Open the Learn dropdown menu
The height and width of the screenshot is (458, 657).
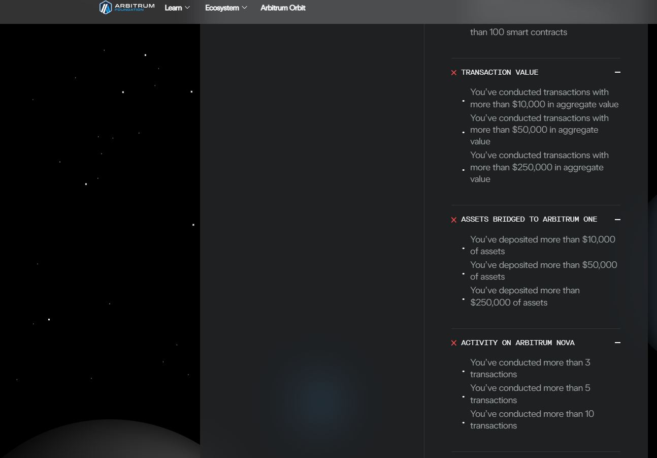[177, 8]
